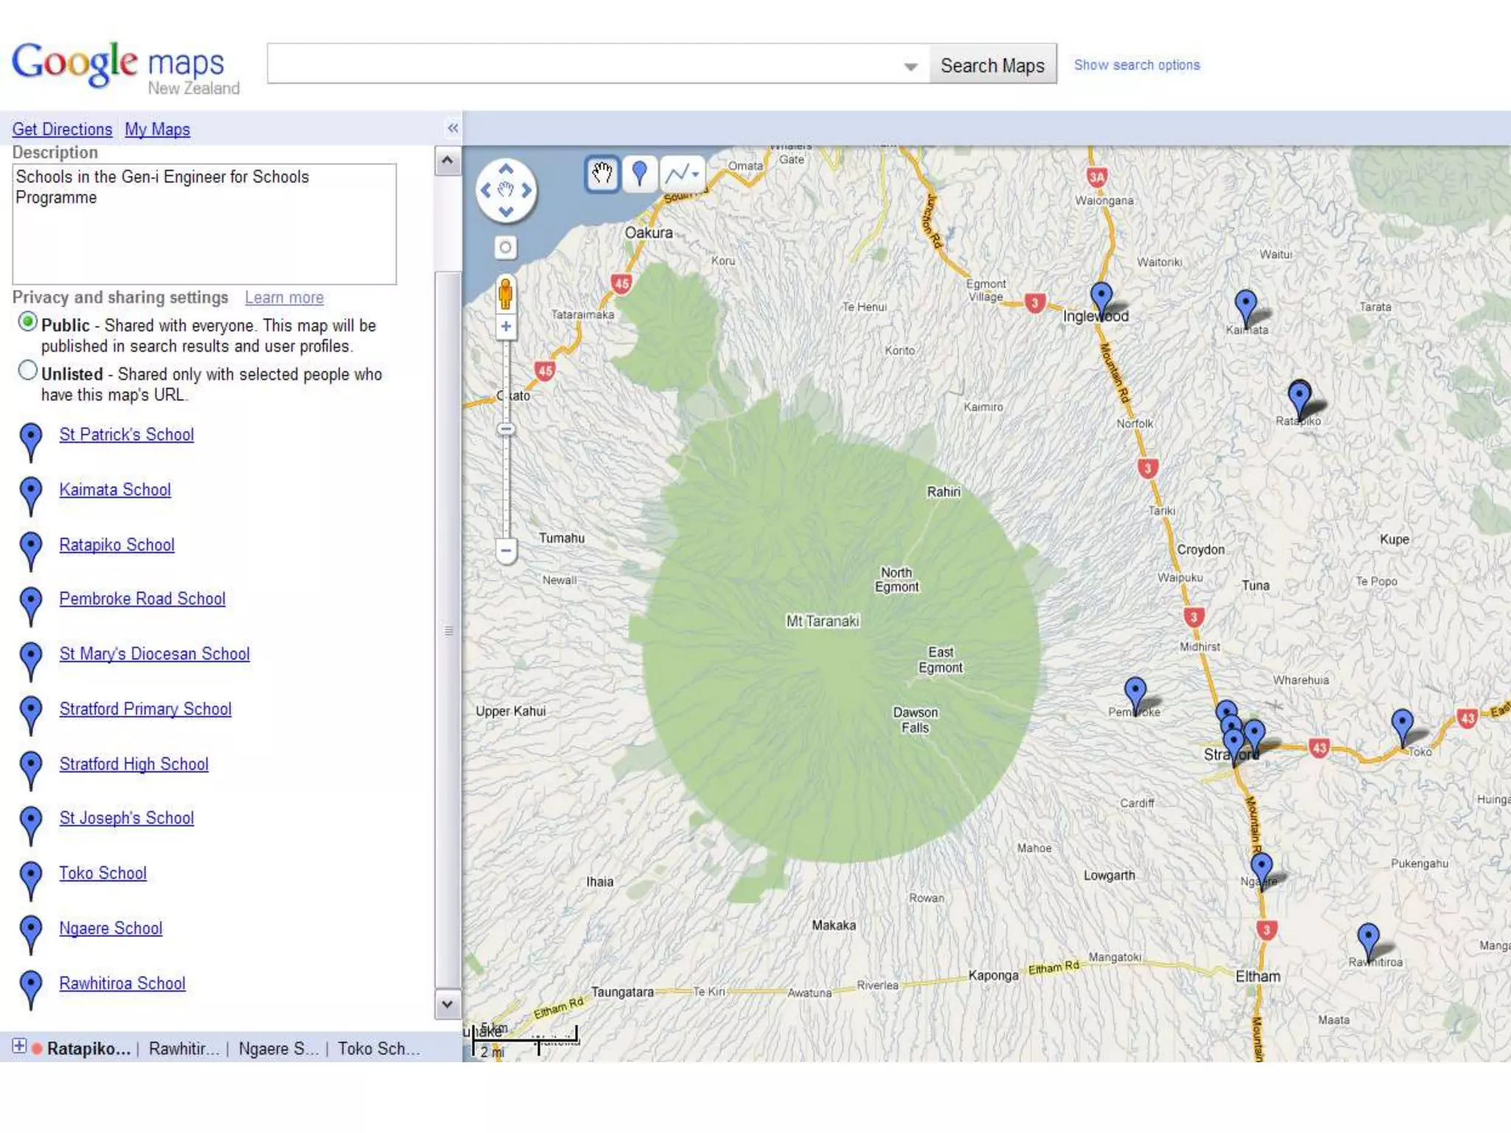Click in the Description text box
Screen dimensions: 1511x1133
(x=204, y=224)
